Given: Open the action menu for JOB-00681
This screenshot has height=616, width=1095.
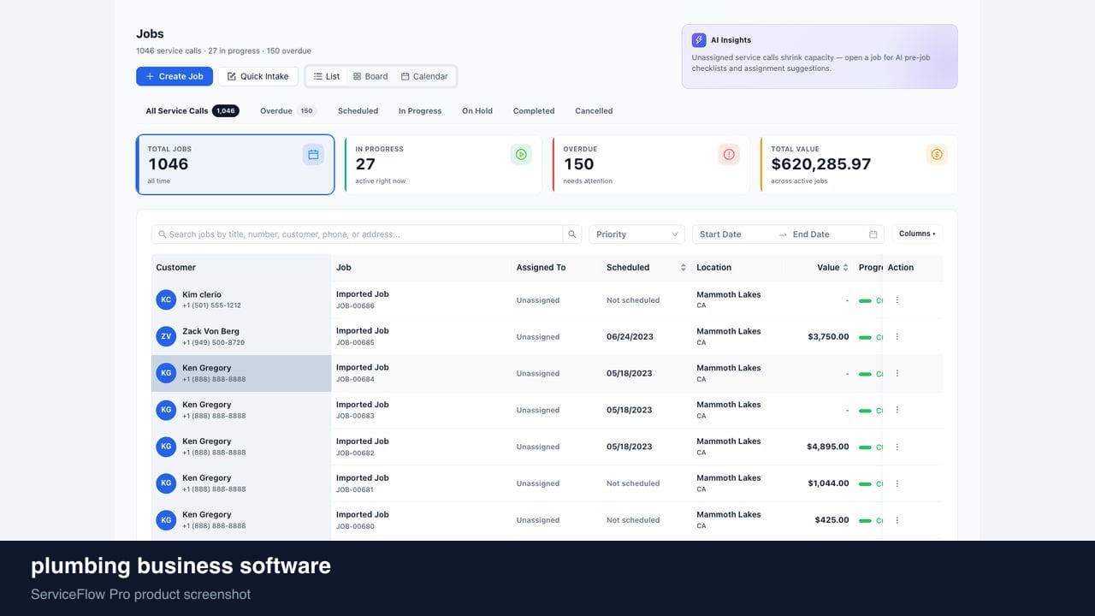Looking at the screenshot, I should 897,483.
